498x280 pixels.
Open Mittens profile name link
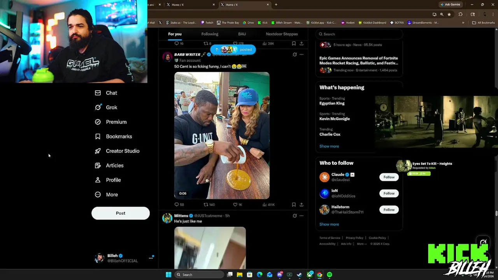[181, 215]
